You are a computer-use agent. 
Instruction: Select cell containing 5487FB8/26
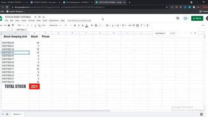click(15, 43)
